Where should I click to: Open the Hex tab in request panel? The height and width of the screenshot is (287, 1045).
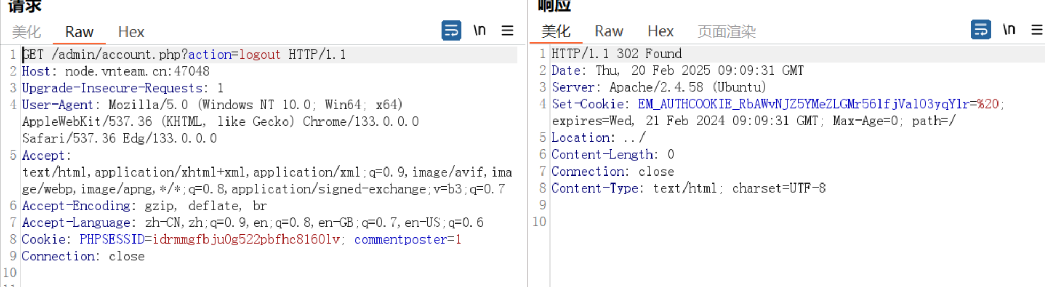[131, 32]
